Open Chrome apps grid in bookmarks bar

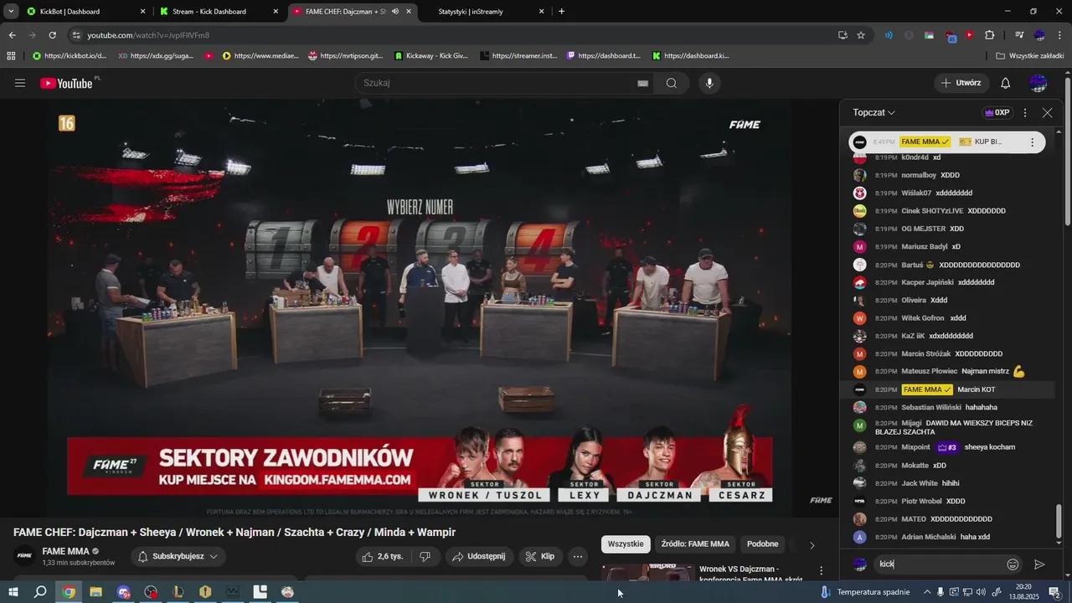pyautogui.click(x=11, y=55)
